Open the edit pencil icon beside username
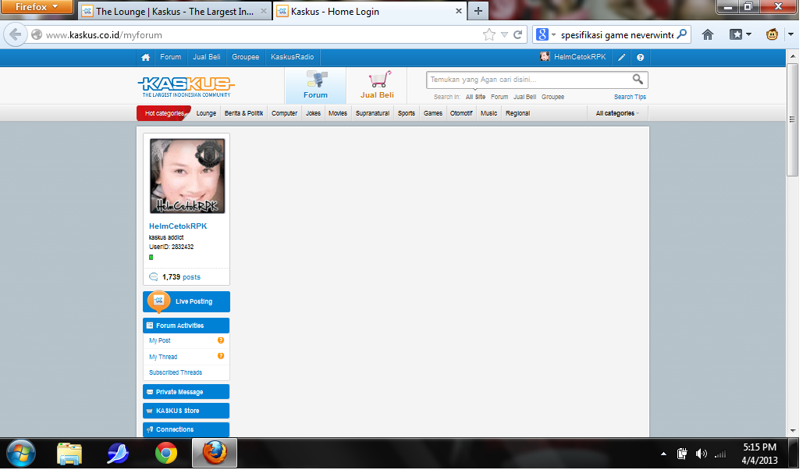 point(621,58)
